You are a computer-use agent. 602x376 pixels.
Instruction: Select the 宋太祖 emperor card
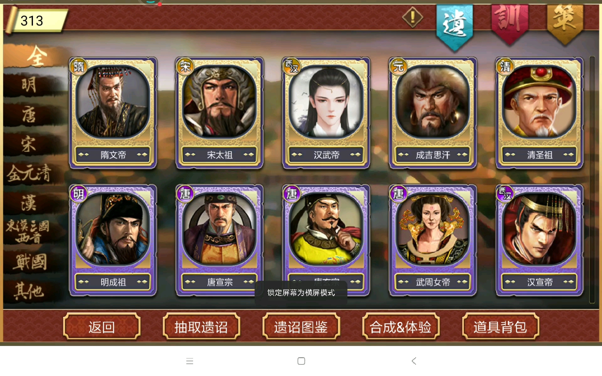(219, 113)
